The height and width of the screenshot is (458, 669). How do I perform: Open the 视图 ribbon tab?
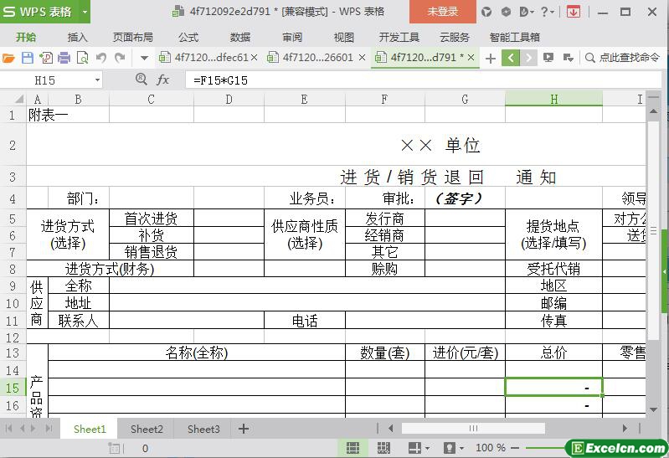(x=344, y=38)
